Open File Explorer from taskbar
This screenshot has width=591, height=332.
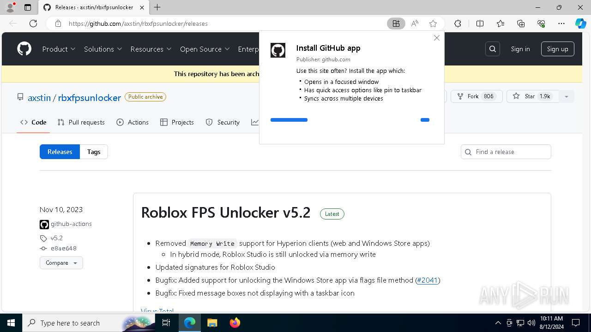point(212,323)
